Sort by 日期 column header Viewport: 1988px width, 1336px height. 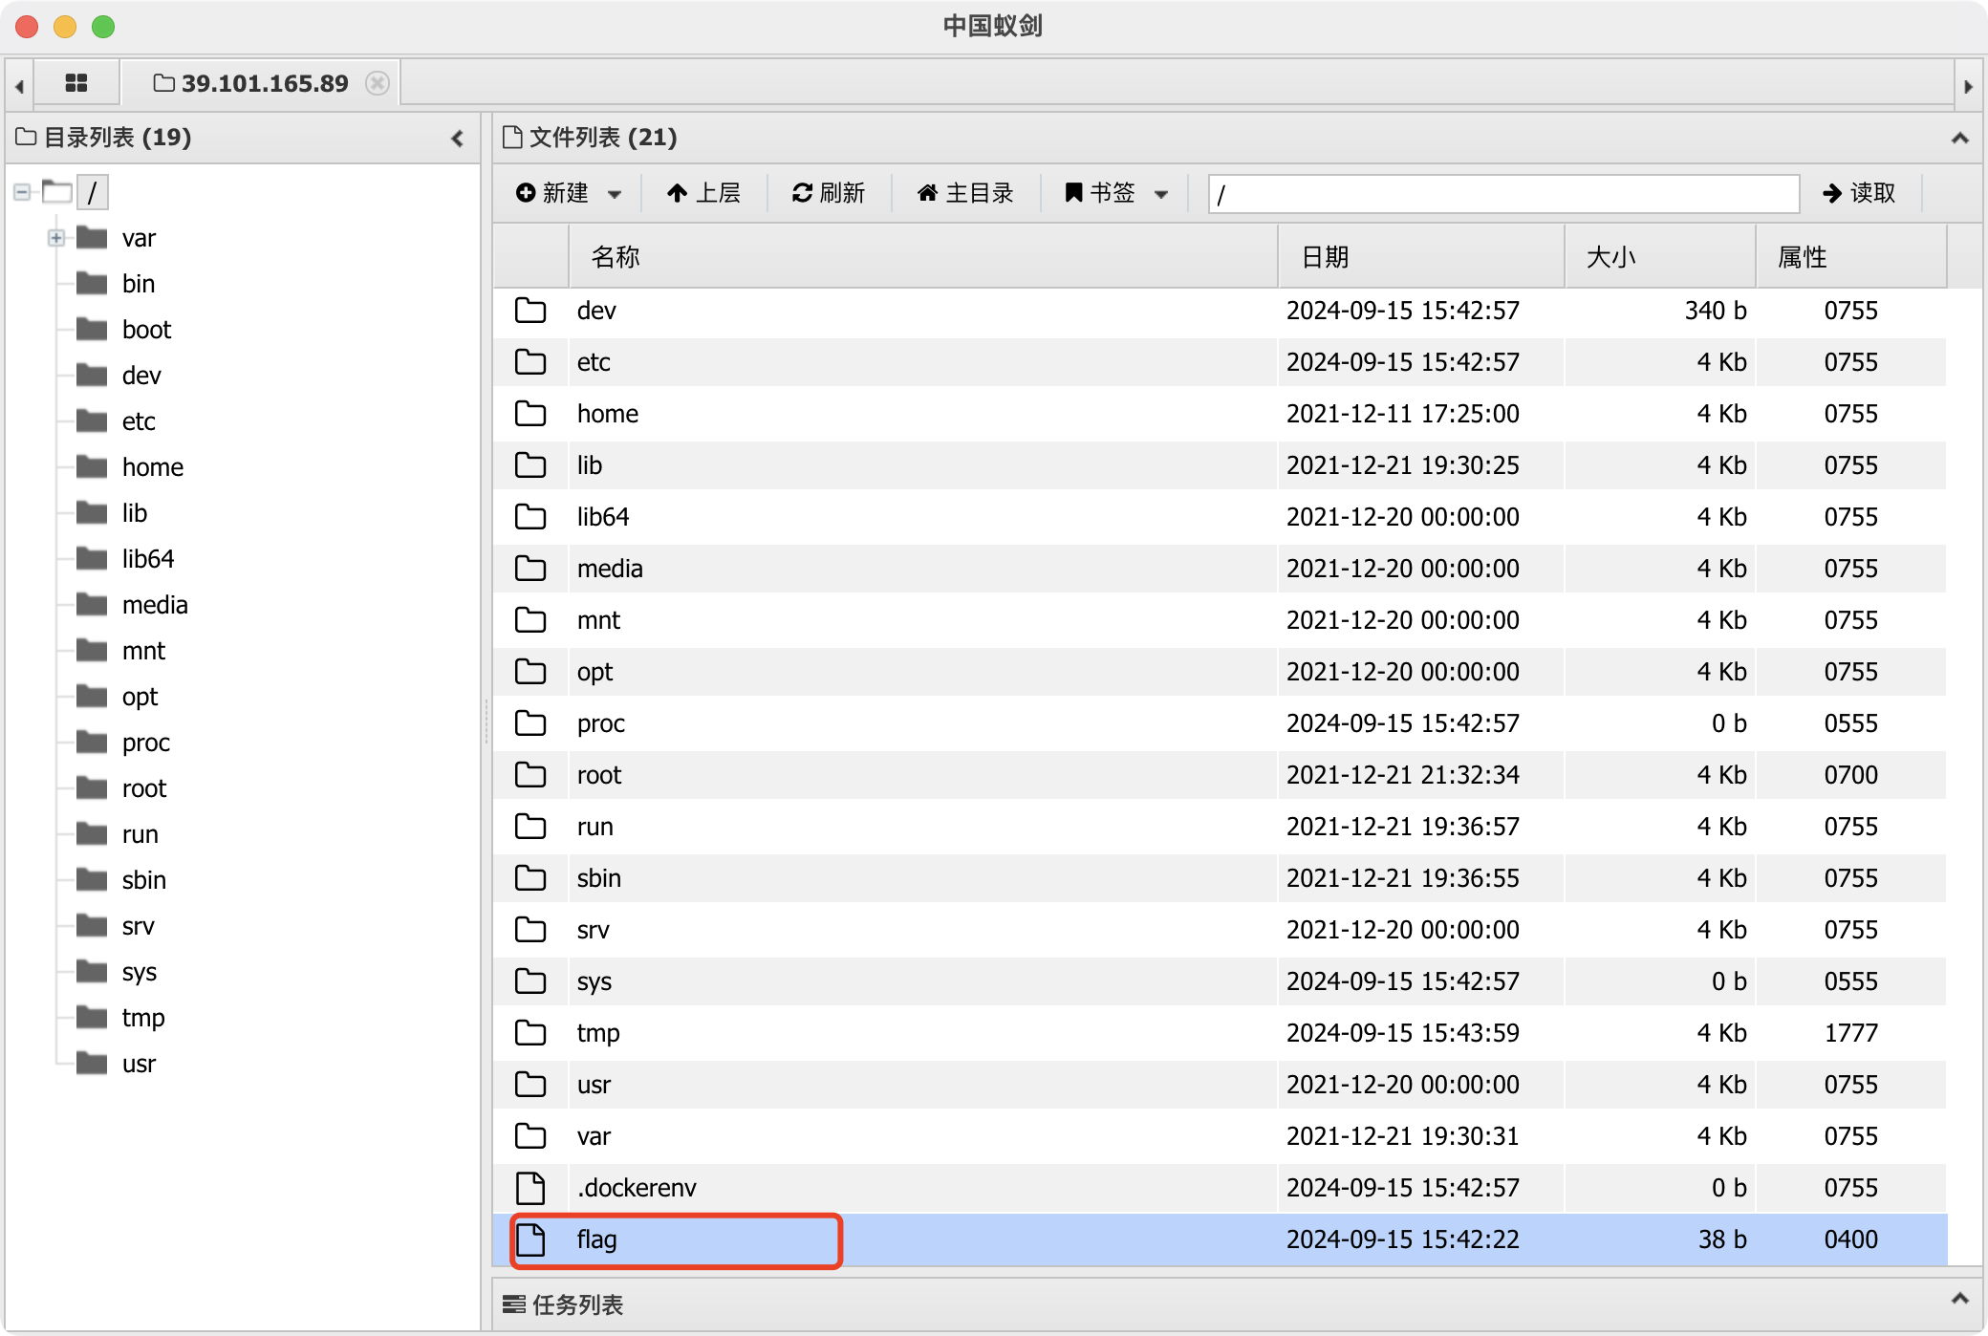(1325, 257)
